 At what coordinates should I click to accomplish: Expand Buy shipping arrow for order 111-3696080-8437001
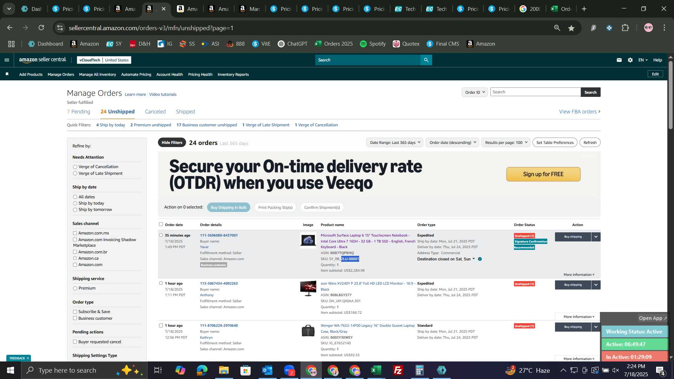tap(596, 237)
